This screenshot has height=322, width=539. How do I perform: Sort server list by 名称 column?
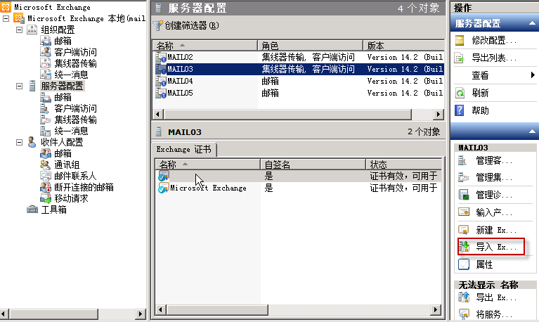(205, 46)
